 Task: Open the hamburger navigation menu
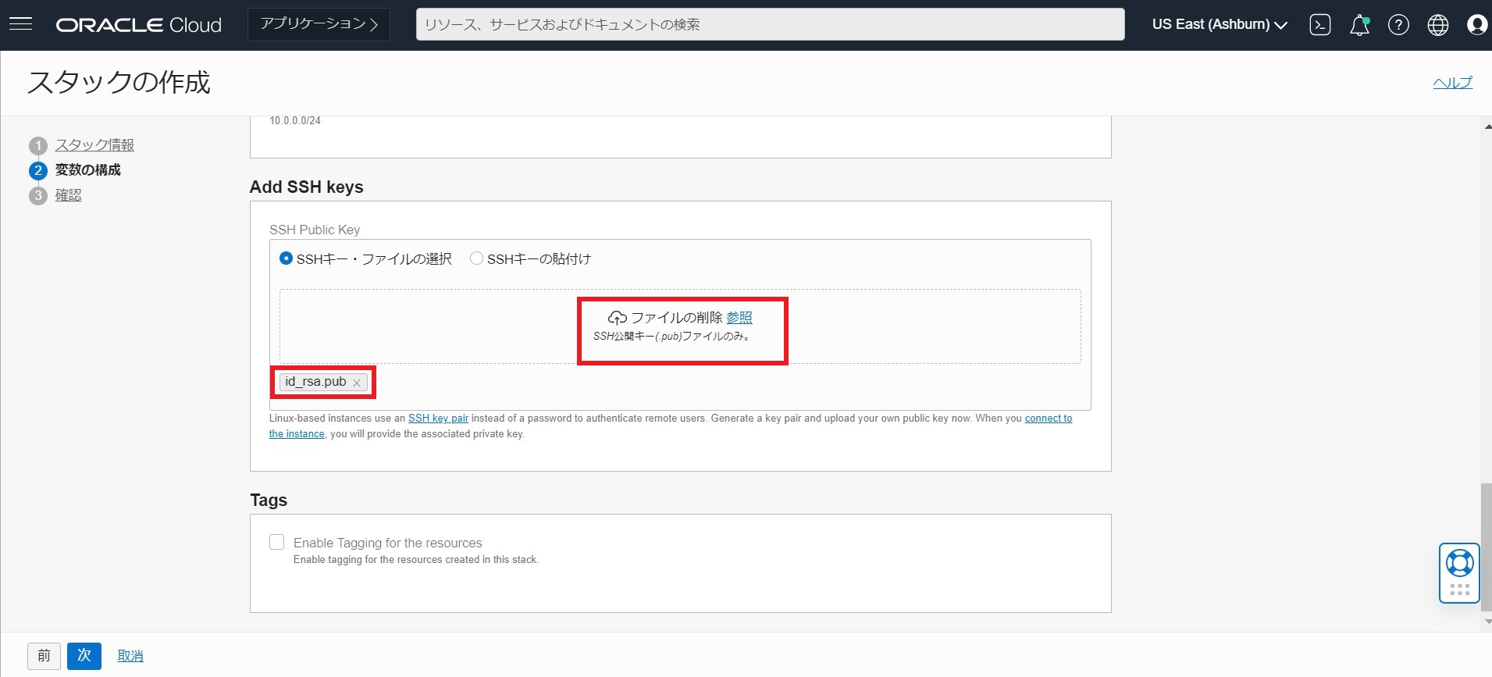point(20,24)
